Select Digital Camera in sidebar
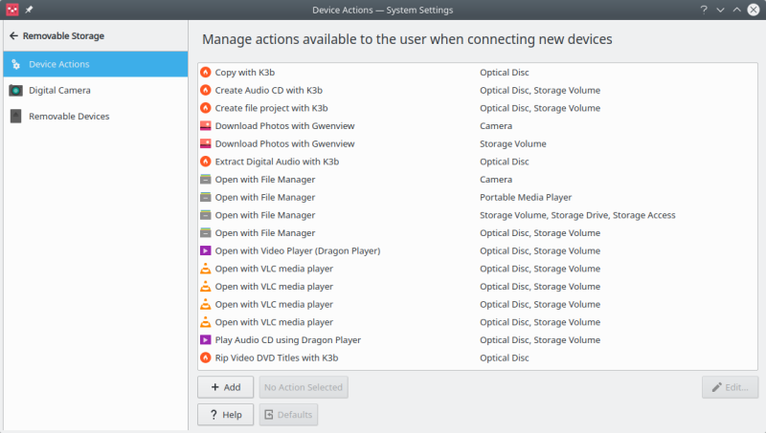Viewport: 766px width, 433px height. pos(59,91)
